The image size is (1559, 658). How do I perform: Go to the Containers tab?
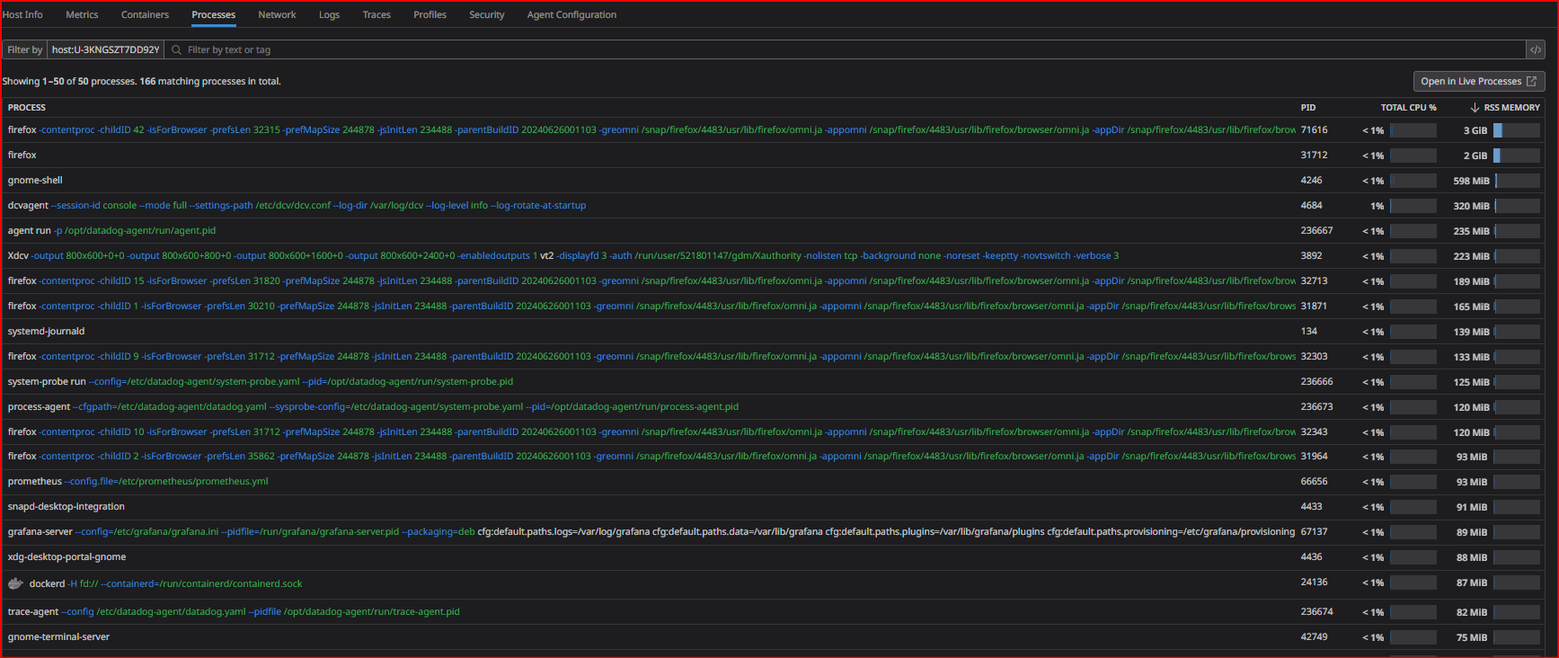point(145,15)
